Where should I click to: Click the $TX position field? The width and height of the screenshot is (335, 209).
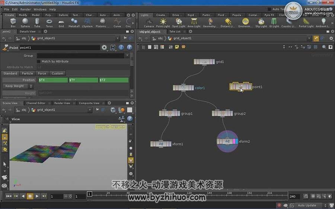point(53,80)
